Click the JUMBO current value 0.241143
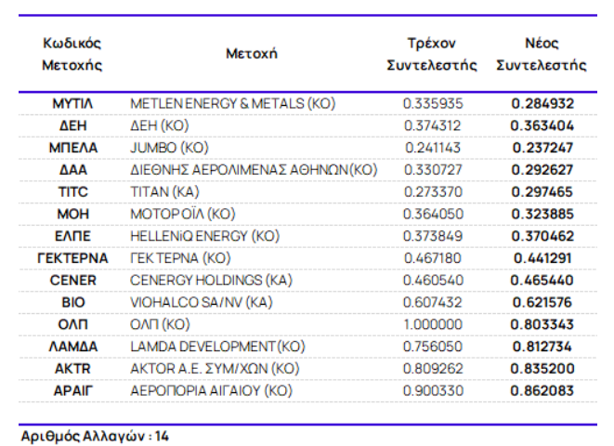614x446 pixels. point(432,147)
